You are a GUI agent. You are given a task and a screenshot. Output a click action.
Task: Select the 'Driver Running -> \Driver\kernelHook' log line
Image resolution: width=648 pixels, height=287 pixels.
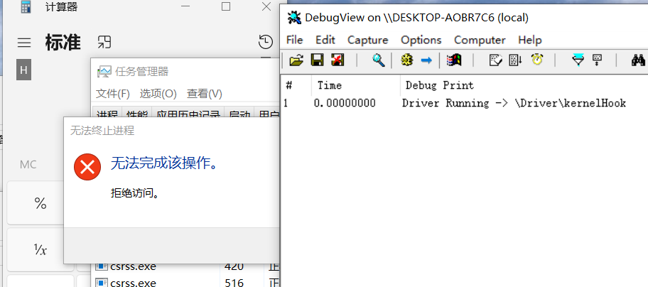point(514,103)
